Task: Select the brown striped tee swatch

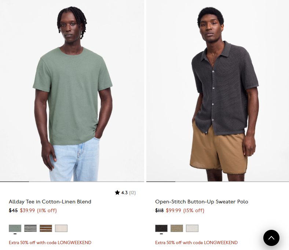Action: click(x=46, y=228)
